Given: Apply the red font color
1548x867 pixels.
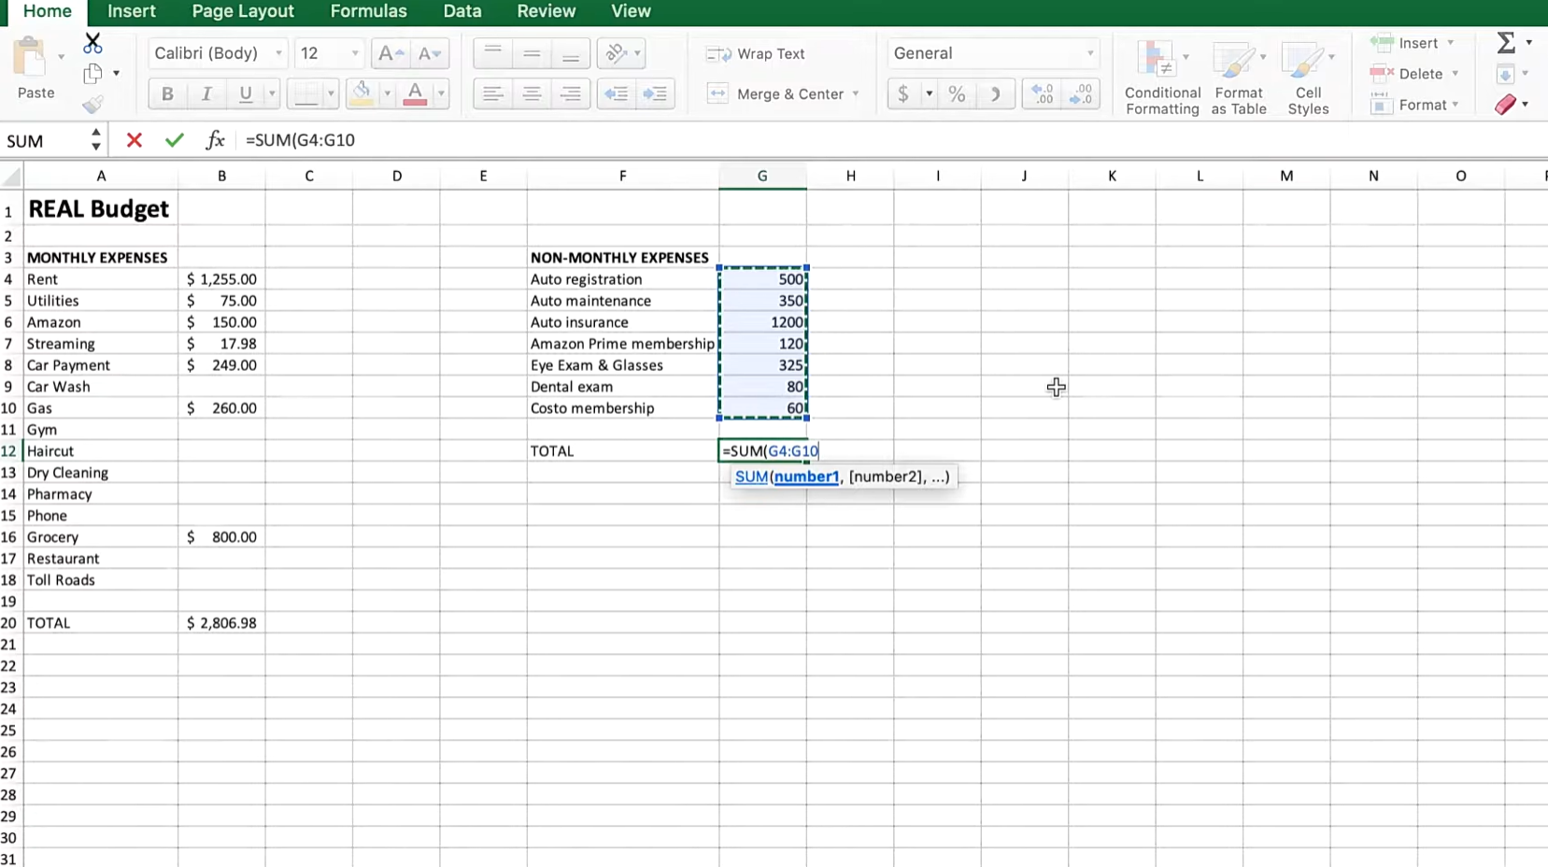Looking at the screenshot, I should pyautogui.click(x=416, y=93).
